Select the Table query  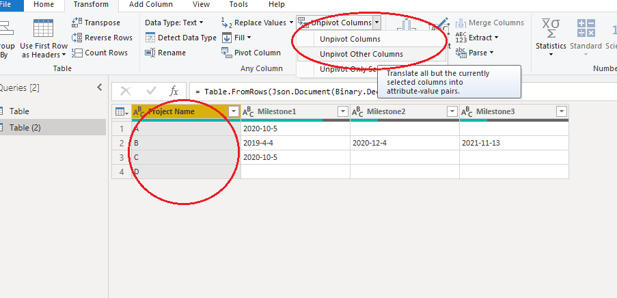click(19, 111)
